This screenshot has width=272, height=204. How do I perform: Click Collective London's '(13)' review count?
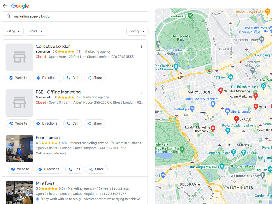coord(78,52)
